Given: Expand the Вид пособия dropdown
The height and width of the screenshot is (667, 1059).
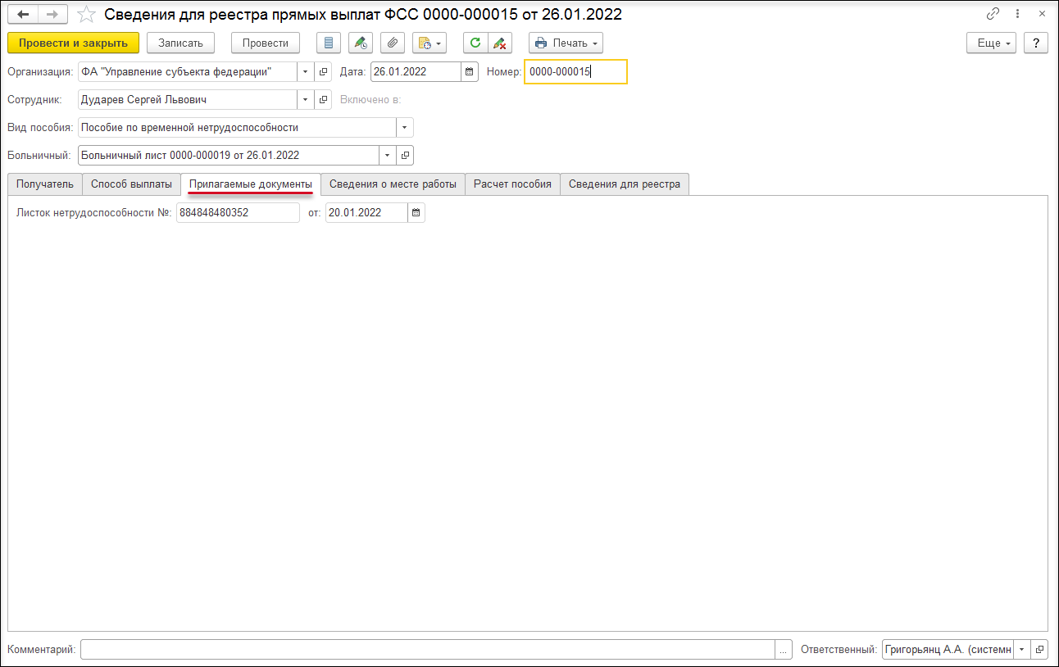Looking at the screenshot, I should pyautogui.click(x=405, y=128).
